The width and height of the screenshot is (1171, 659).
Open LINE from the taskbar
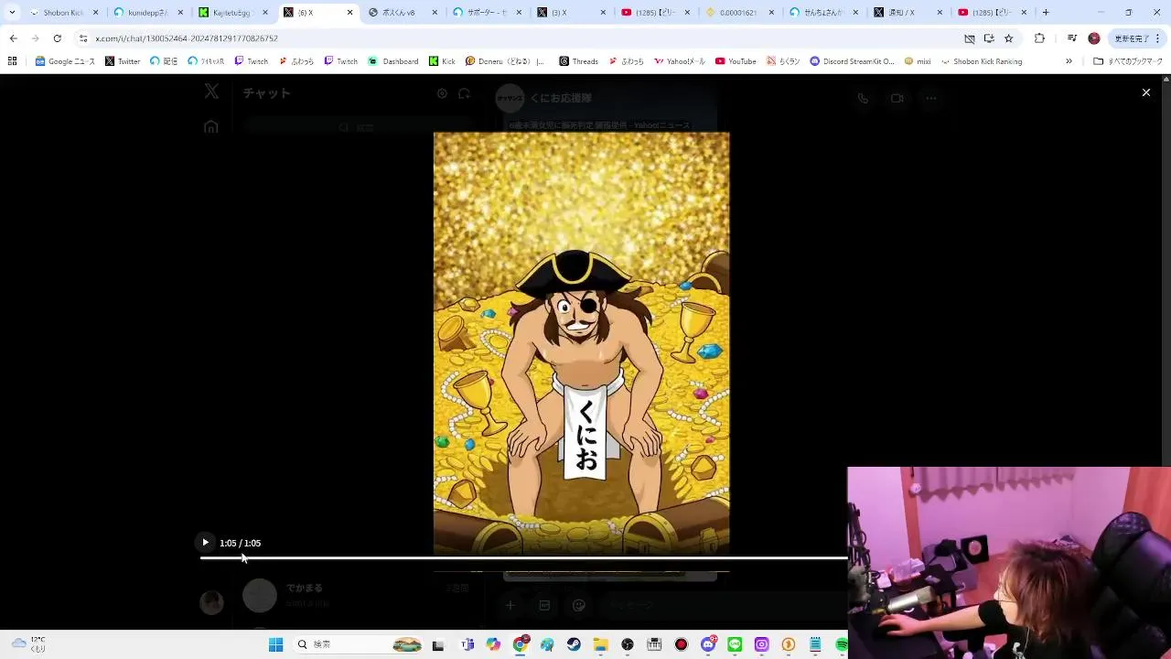735,644
